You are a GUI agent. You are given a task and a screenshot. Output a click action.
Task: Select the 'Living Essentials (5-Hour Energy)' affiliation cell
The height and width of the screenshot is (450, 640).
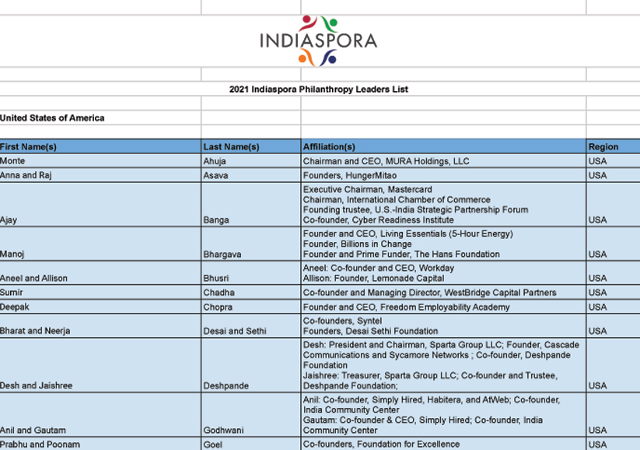444,244
